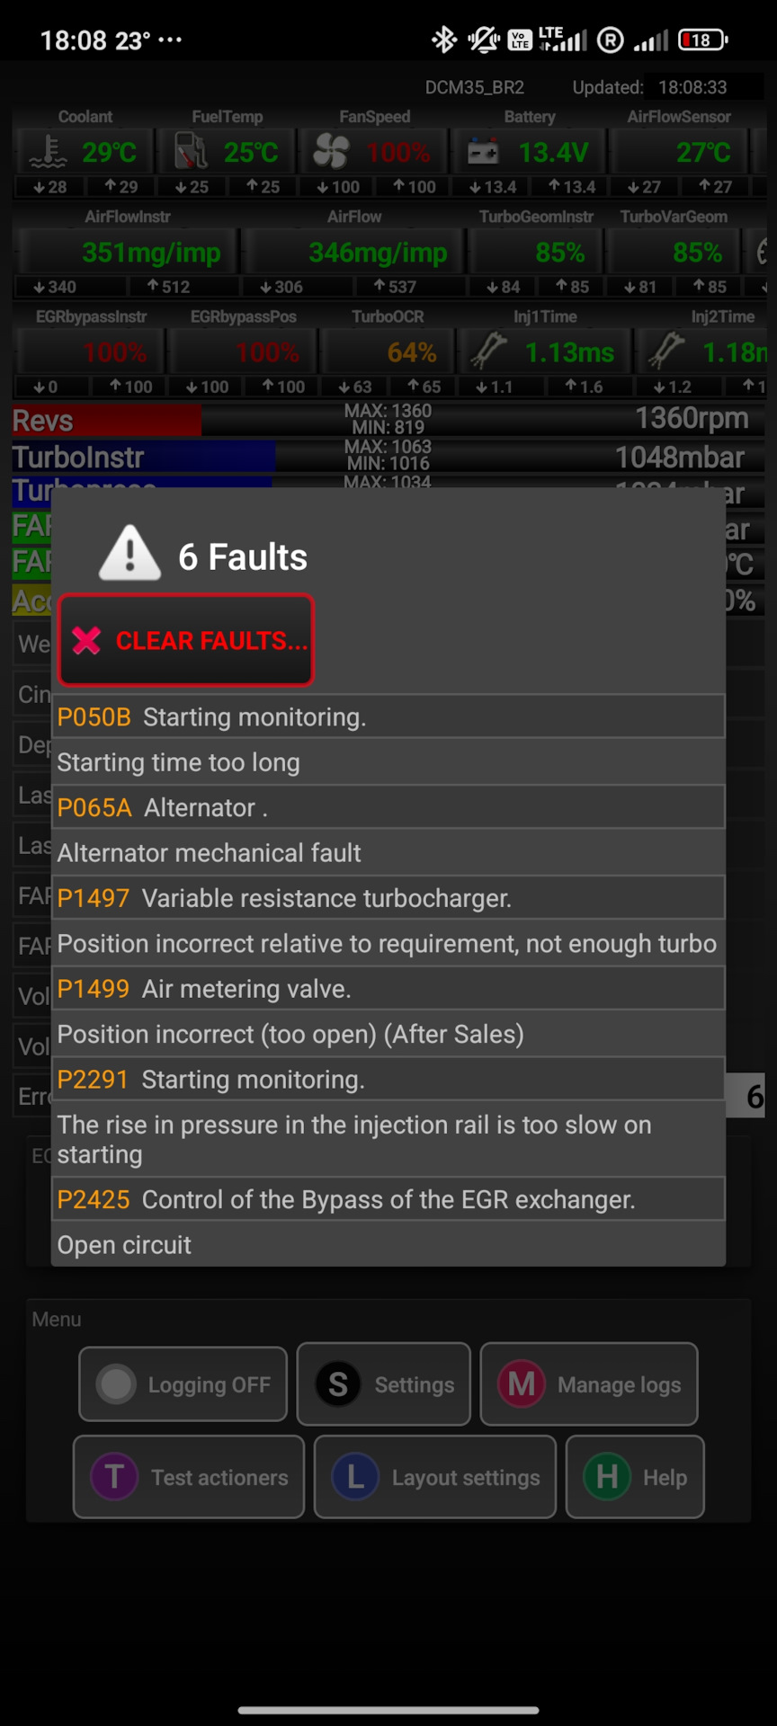Open Settings via the S icon
Image resolution: width=777 pixels, height=1726 pixels.
(338, 1384)
